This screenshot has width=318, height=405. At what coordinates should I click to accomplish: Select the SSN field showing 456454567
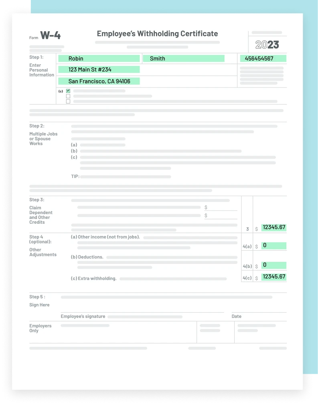(263, 59)
